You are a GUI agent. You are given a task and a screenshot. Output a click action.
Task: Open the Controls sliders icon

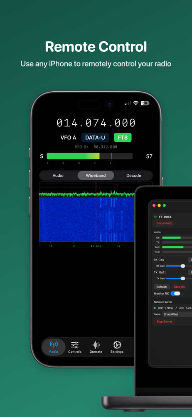(75, 345)
